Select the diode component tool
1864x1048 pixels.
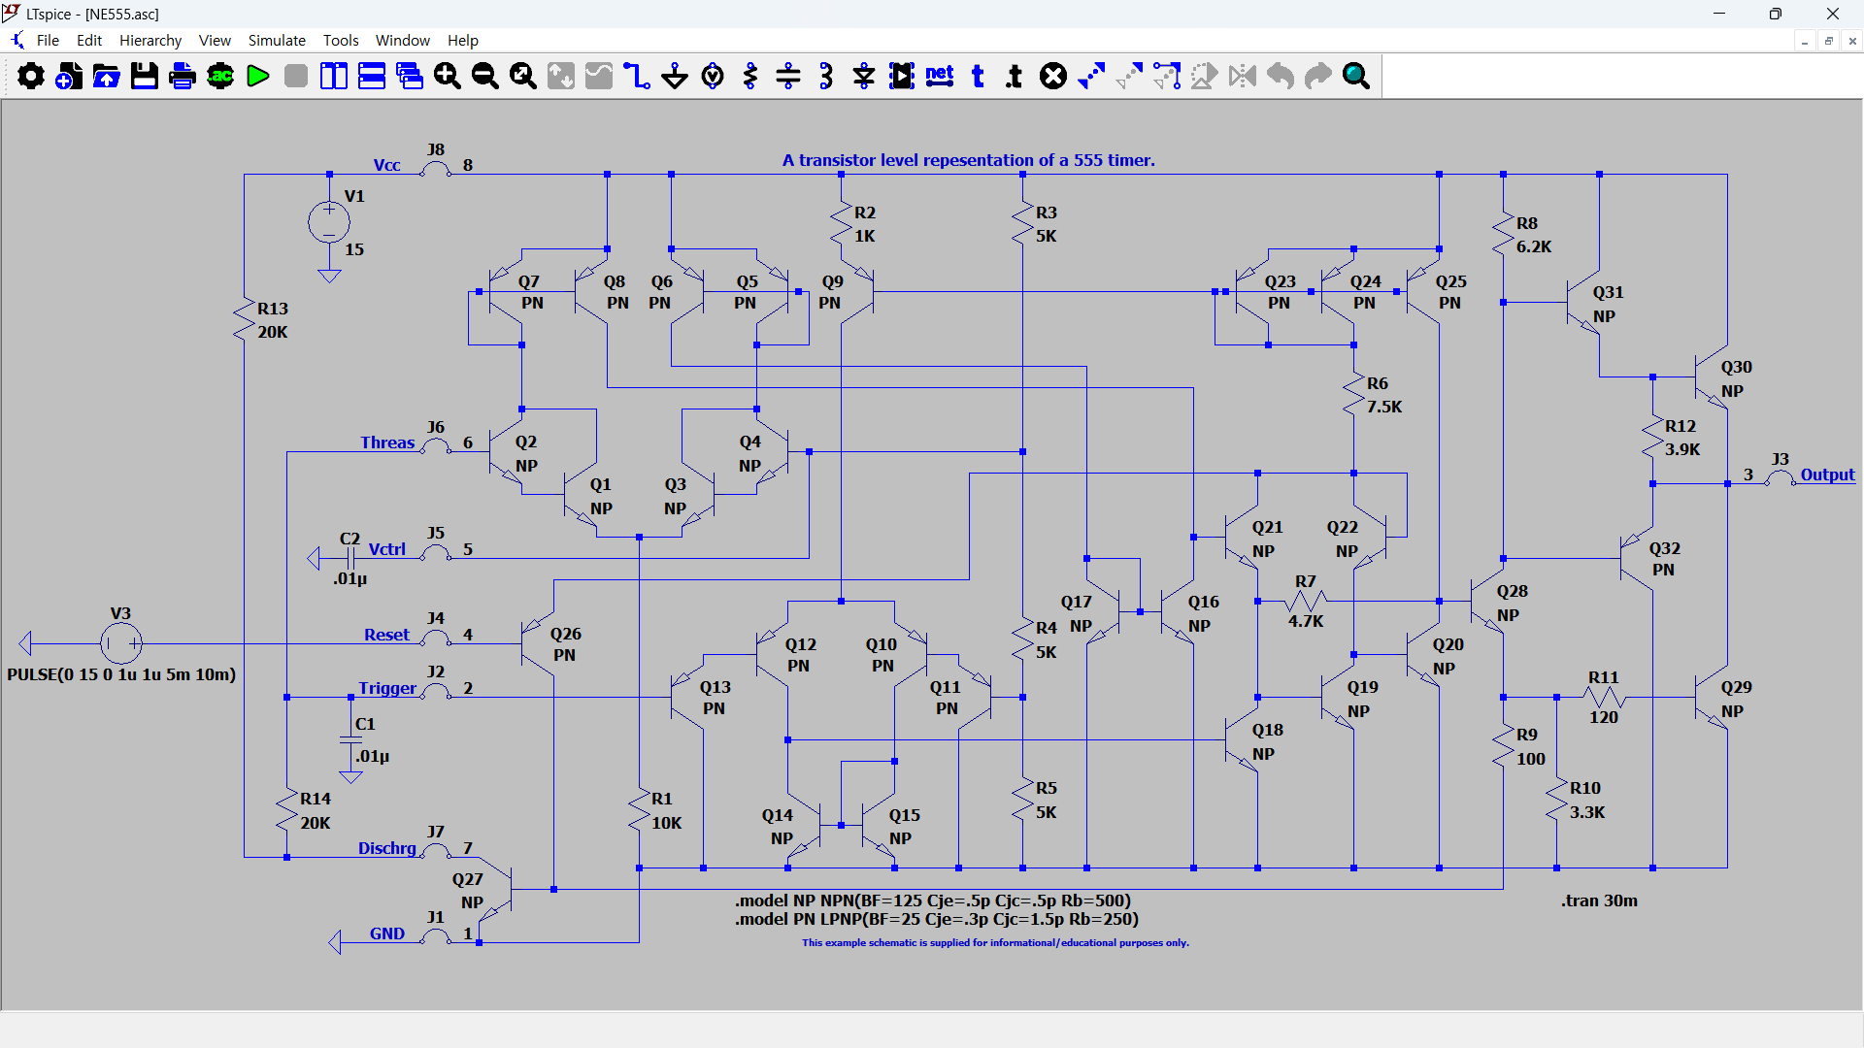click(x=864, y=76)
